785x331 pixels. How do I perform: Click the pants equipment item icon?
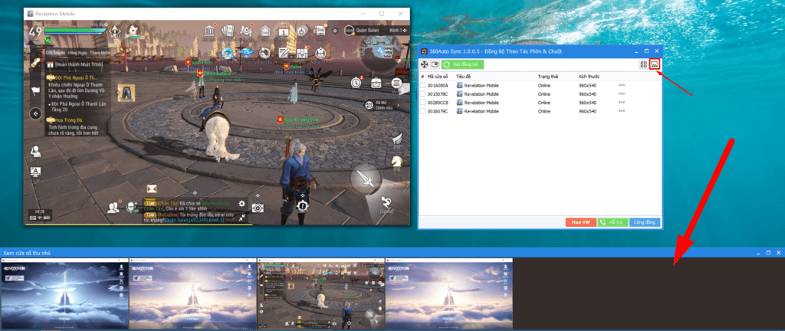pyautogui.click(x=126, y=93)
